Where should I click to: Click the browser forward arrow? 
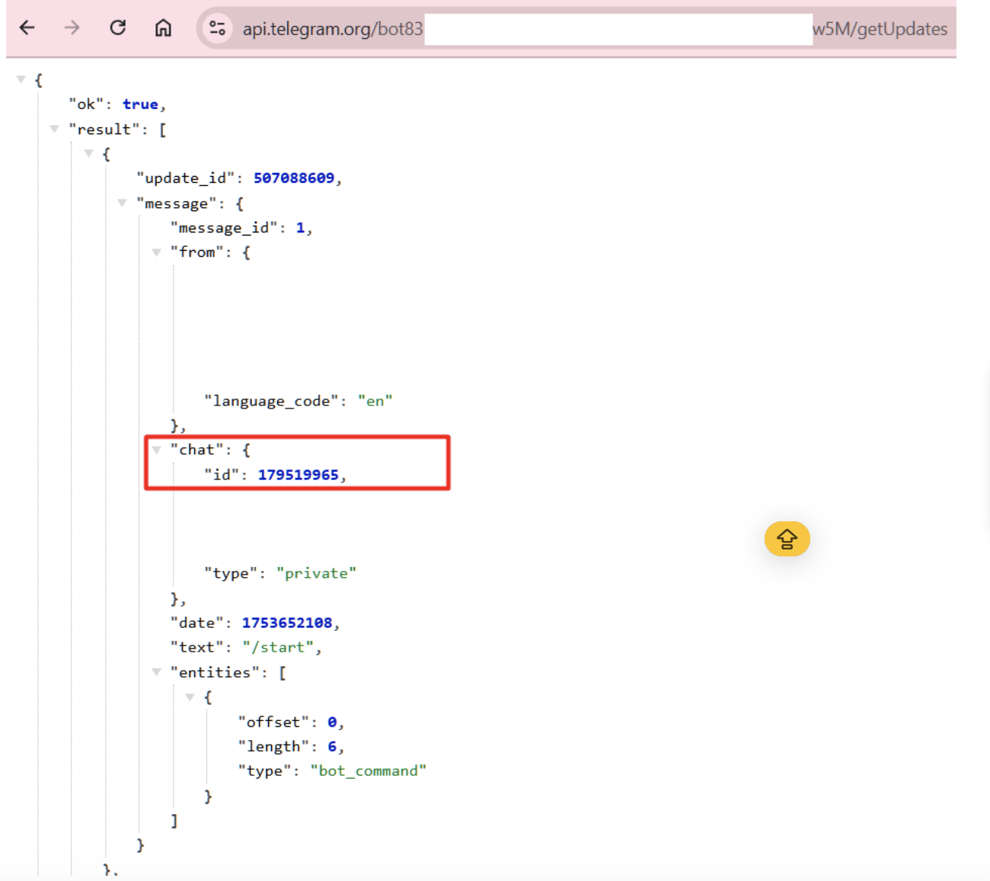tap(72, 28)
